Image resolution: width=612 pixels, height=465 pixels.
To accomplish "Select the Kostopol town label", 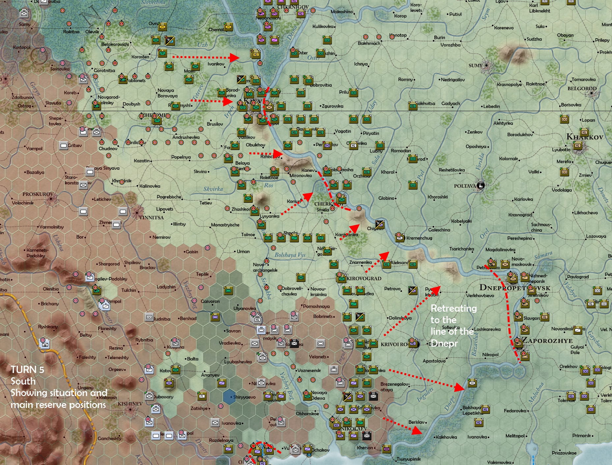I will pos(21,47).
